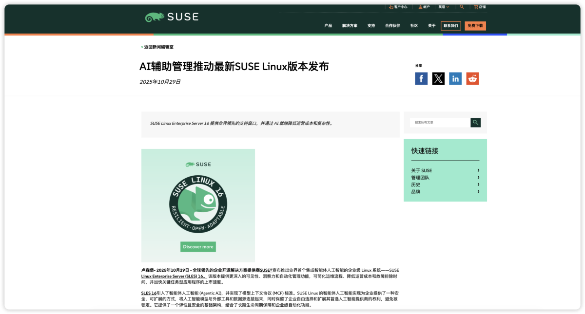The width and height of the screenshot is (585, 314).
Task: Share the article on Reddit
Action: pos(472,78)
